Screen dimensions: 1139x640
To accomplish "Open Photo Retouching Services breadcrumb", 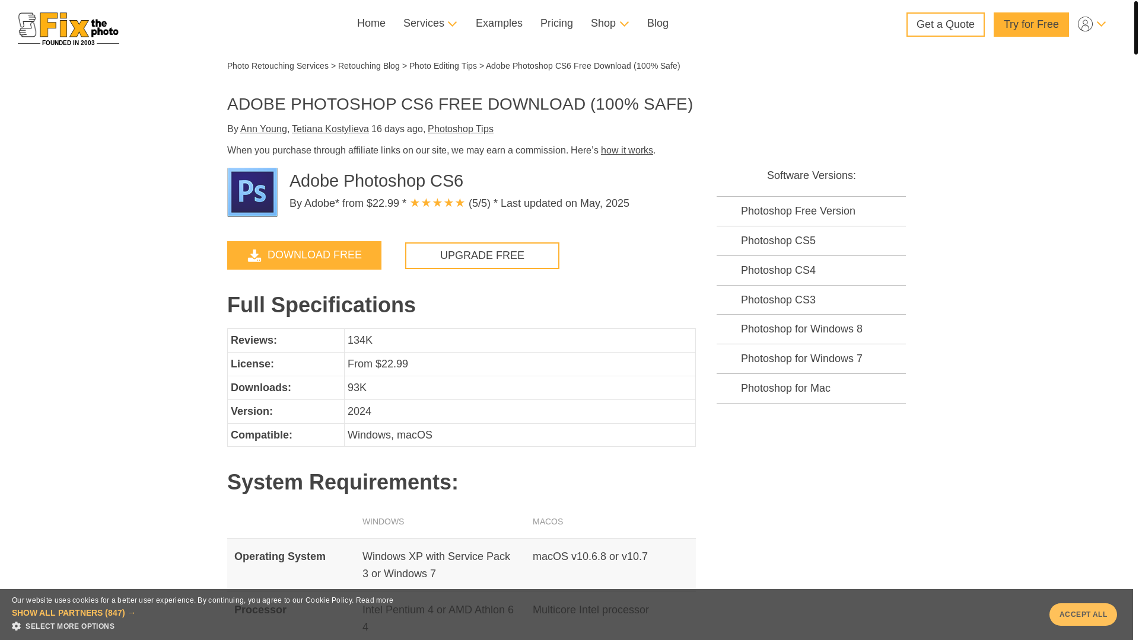I will pyautogui.click(x=278, y=66).
